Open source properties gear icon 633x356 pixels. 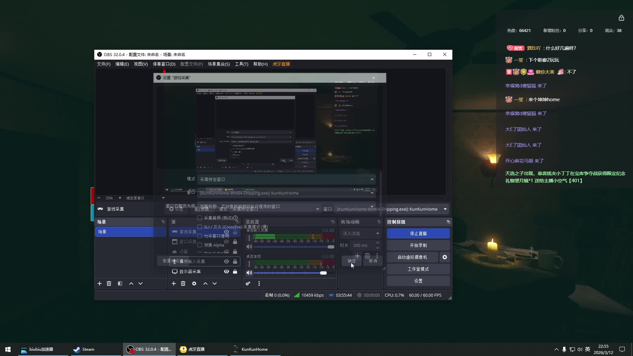click(x=194, y=283)
